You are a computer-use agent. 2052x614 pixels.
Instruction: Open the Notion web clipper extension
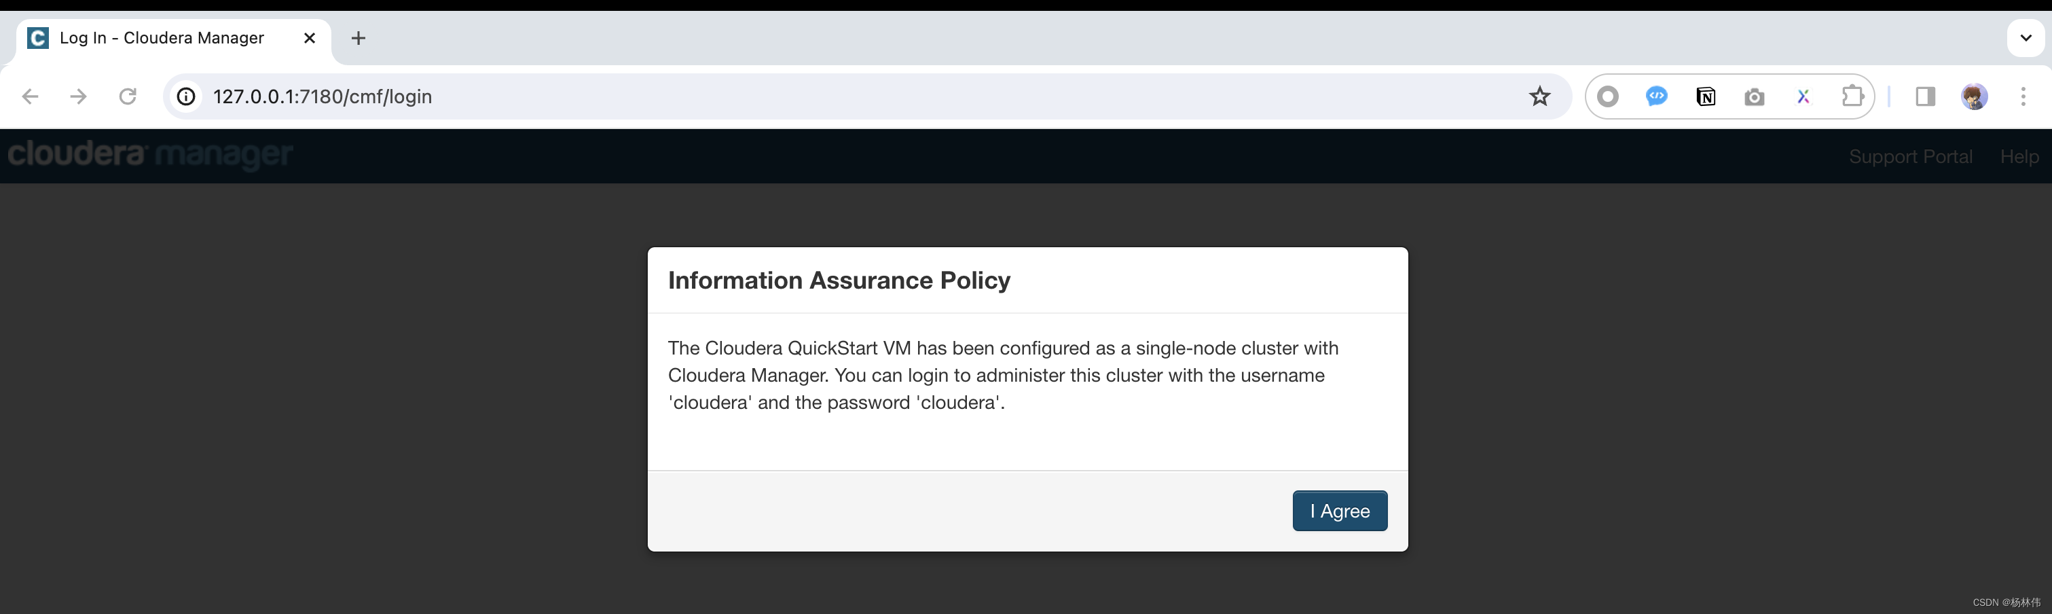tap(1706, 96)
